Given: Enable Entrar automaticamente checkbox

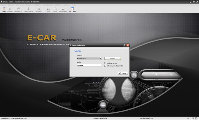Looking at the screenshot, I should pos(105,66).
